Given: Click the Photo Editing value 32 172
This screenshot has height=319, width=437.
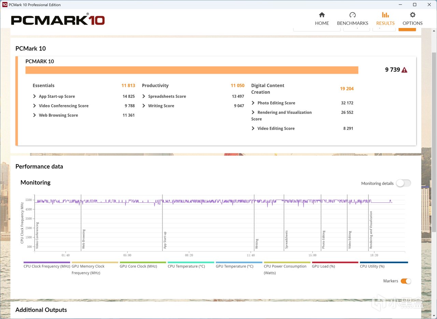Looking at the screenshot, I should pyautogui.click(x=347, y=103).
